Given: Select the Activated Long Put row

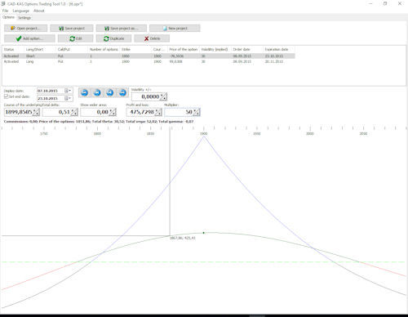Looking at the screenshot, I should point(149,61).
